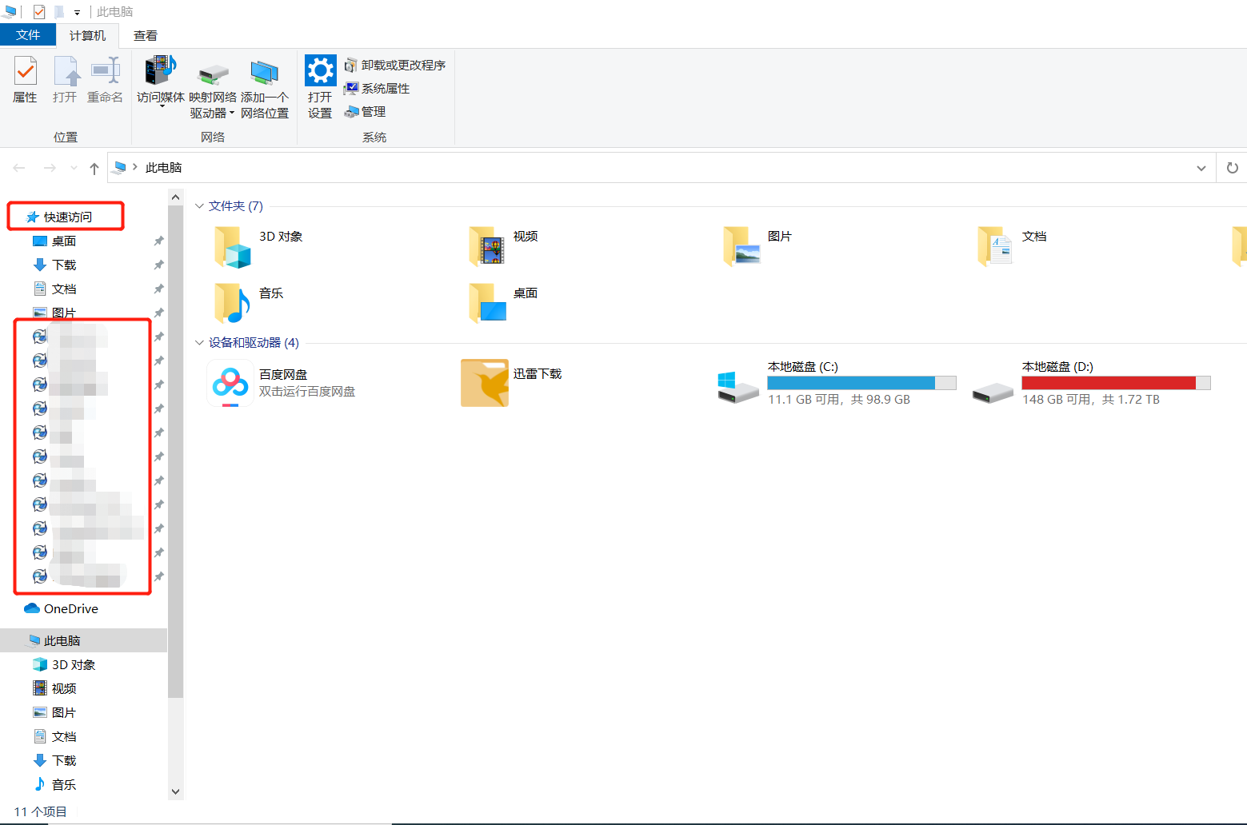Unpin 桌面 from Quick Access
The image size is (1247, 825).
point(158,241)
